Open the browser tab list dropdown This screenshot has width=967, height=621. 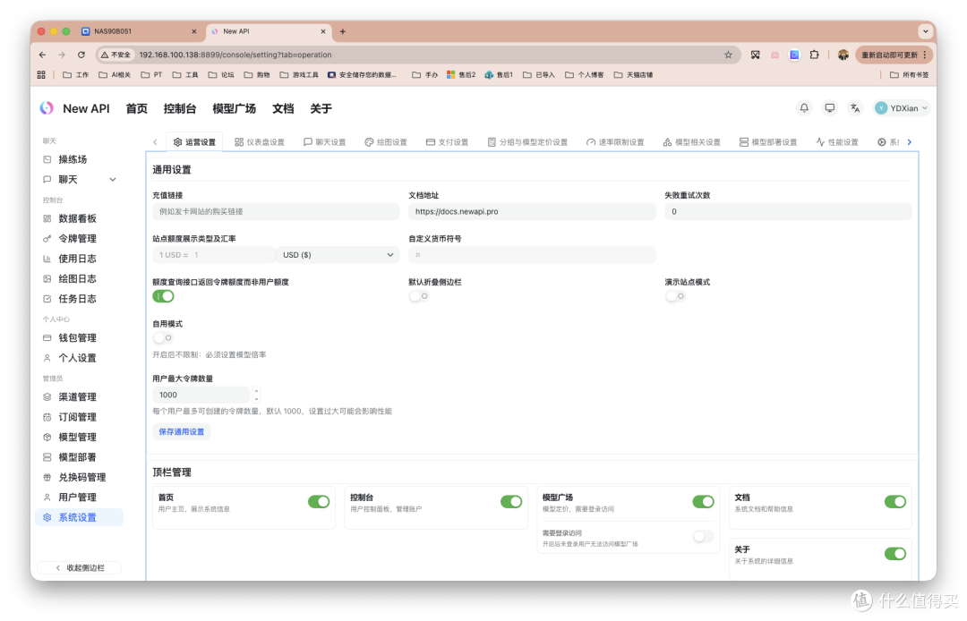pyautogui.click(x=925, y=31)
